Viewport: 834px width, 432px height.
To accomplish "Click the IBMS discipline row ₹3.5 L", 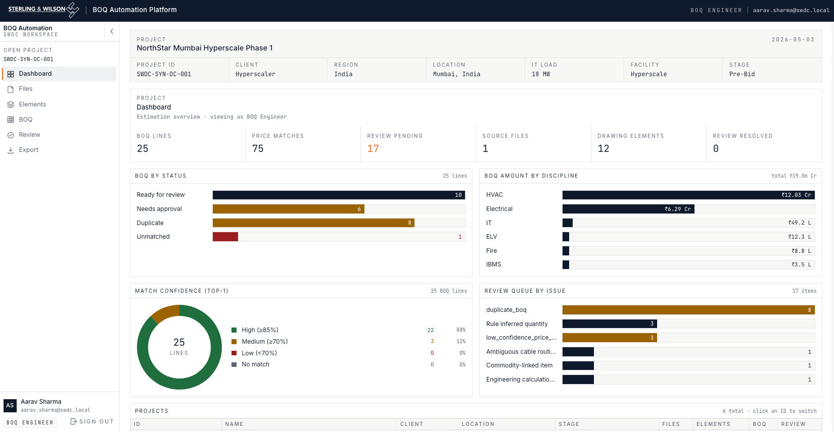I will (x=650, y=264).
